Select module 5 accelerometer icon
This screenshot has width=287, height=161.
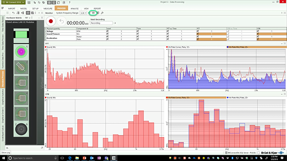click(x=21, y=114)
